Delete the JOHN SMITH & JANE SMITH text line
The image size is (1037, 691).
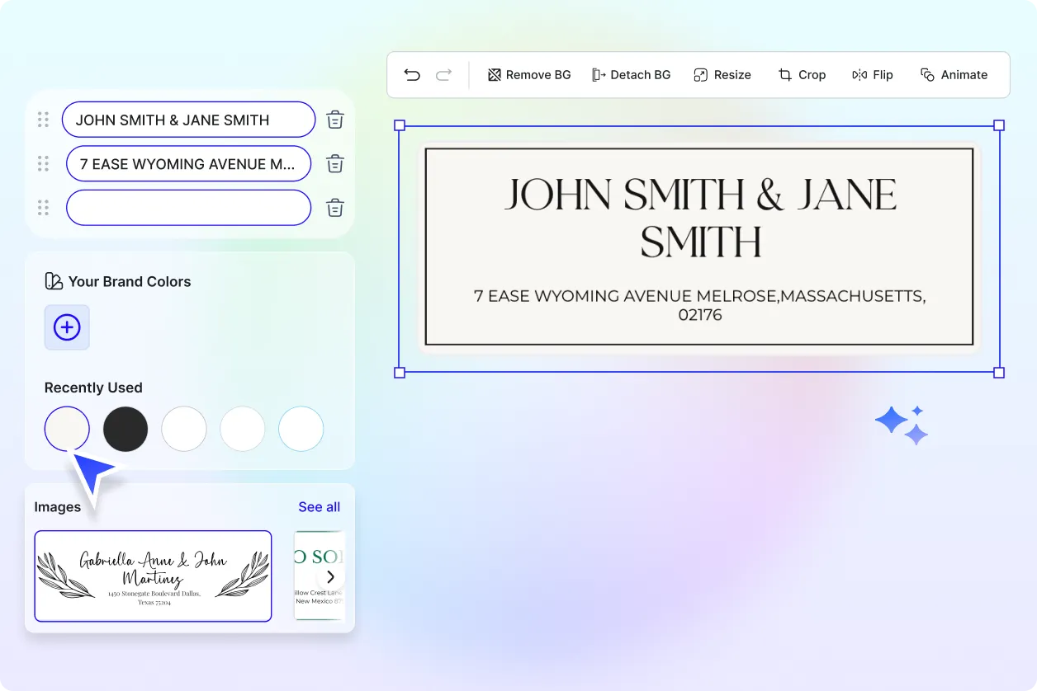334,119
